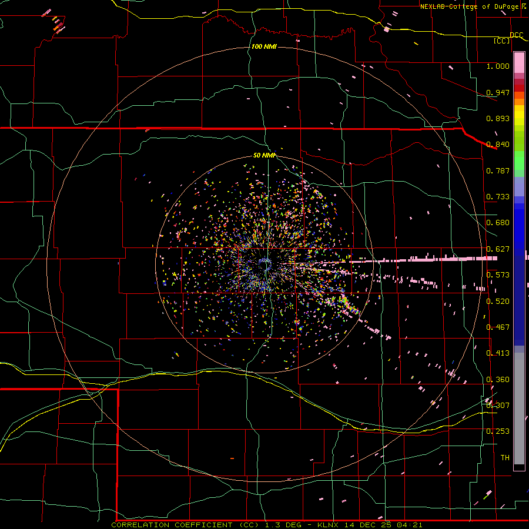This screenshot has height=529, width=529.
Task: Click the 0.413 scale value
Action: click(498, 353)
